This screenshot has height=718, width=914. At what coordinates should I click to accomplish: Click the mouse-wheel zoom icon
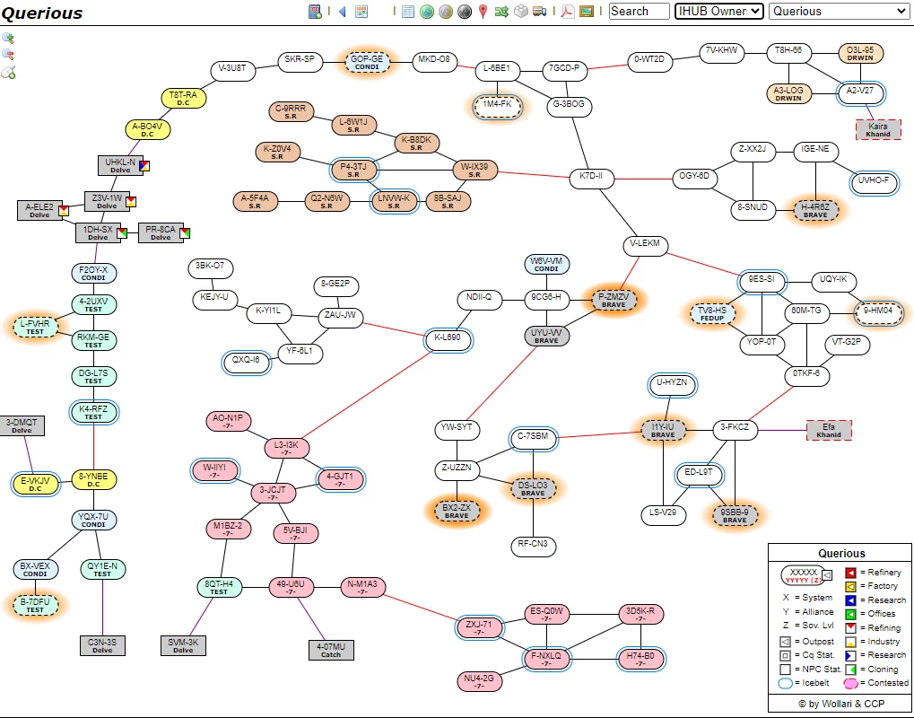click(8, 73)
